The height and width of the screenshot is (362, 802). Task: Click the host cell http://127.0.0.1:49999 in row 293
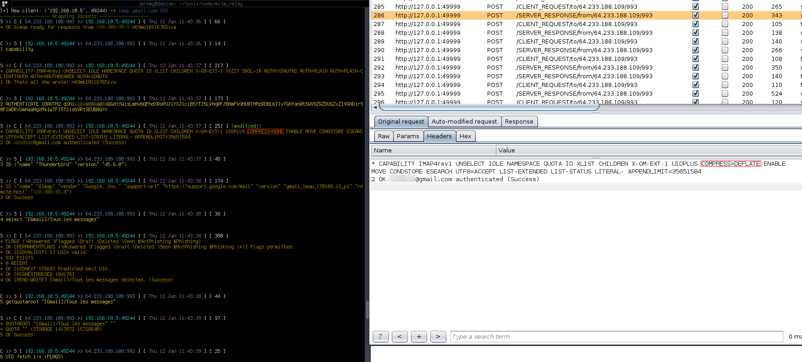click(428, 76)
